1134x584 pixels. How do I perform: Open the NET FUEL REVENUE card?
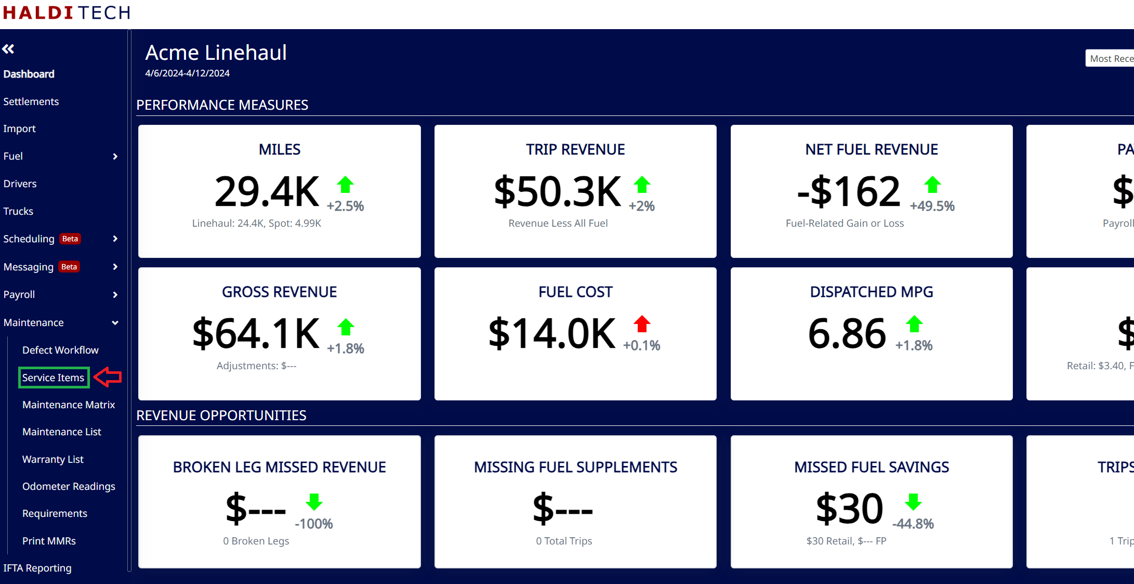(x=872, y=191)
